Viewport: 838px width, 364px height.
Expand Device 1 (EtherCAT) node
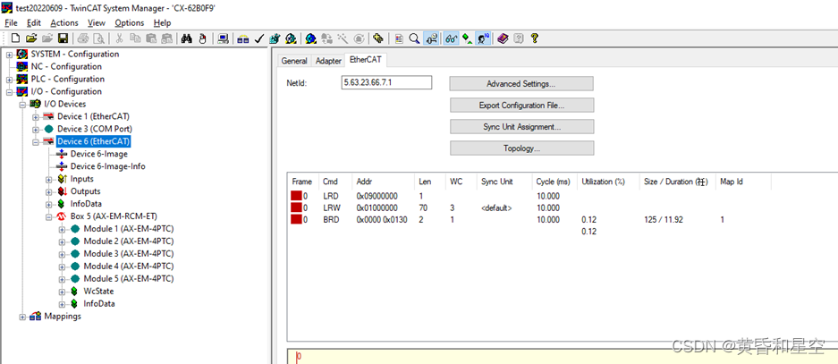click(35, 116)
